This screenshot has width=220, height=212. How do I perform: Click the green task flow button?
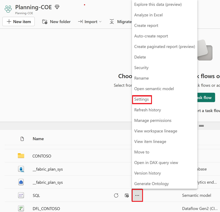coord(206,97)
